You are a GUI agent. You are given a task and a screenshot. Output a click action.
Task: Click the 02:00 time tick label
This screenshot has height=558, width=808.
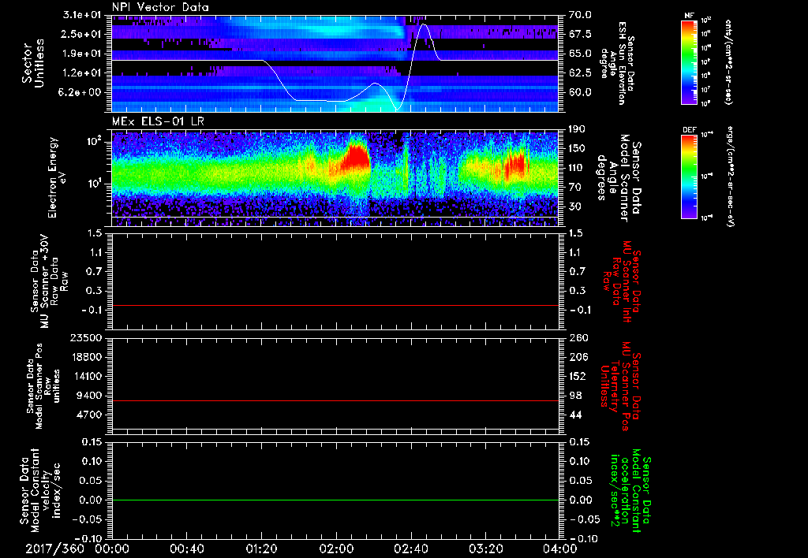[336, 549]
